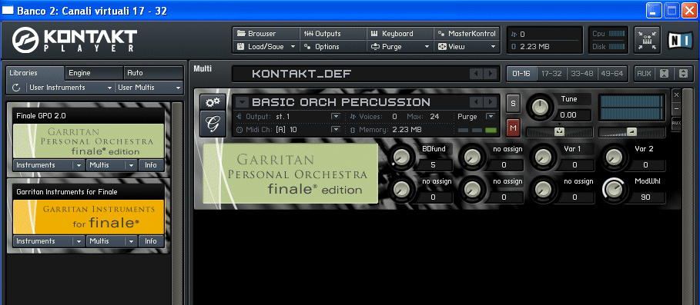Click the Var 1 knob
Image resolution: width=700 pixels, height=305 pixels.
(544, 157)
